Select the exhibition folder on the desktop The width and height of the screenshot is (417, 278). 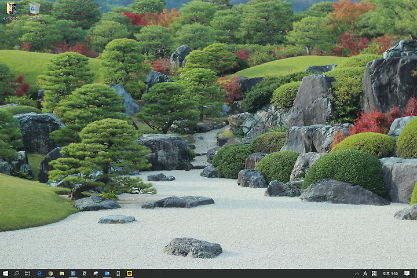(x=12, y=11)
